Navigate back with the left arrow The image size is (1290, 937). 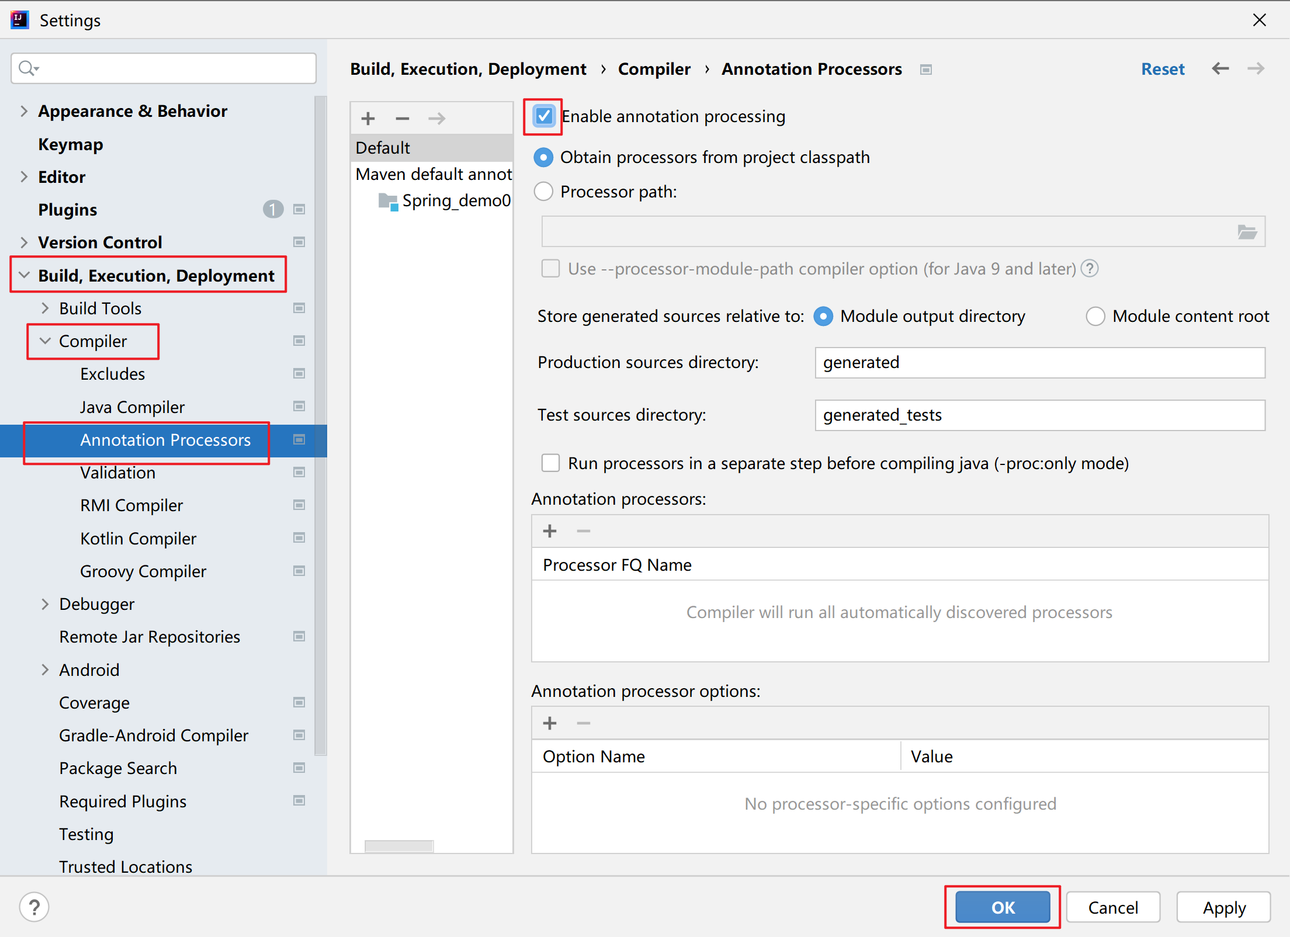click(1220, 69)
